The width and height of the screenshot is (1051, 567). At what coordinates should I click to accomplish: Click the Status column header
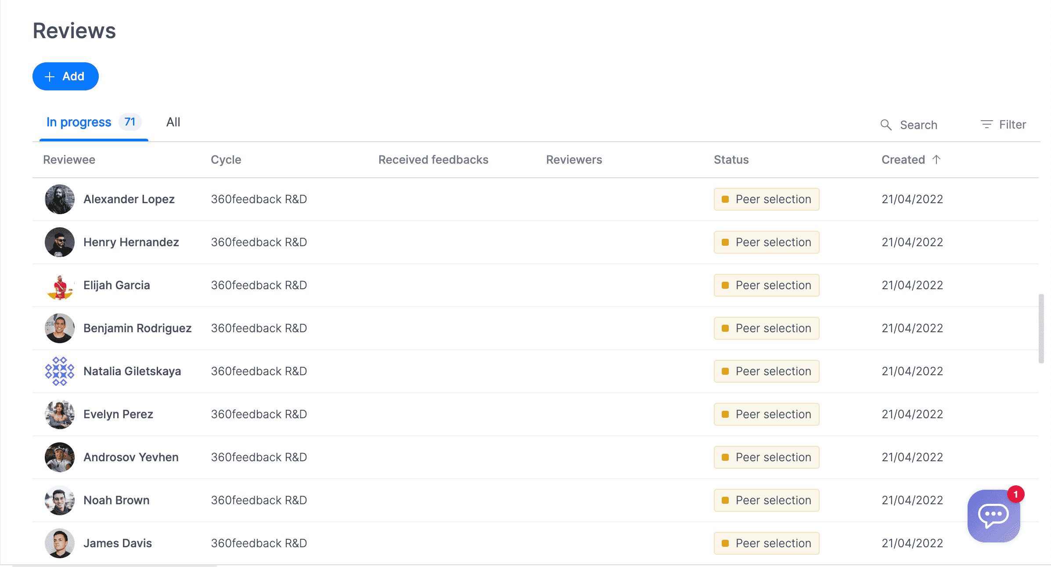click(x=731, y=160)
